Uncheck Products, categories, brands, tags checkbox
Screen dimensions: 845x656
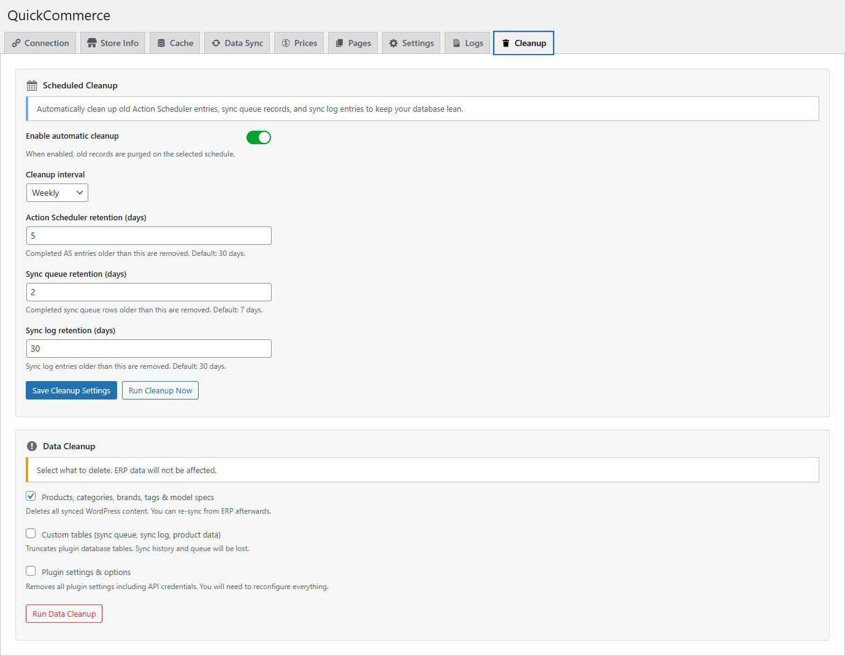31,496
